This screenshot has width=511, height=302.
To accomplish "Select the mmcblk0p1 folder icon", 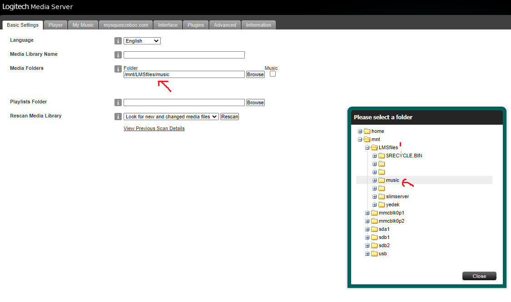I will (374, 213).
